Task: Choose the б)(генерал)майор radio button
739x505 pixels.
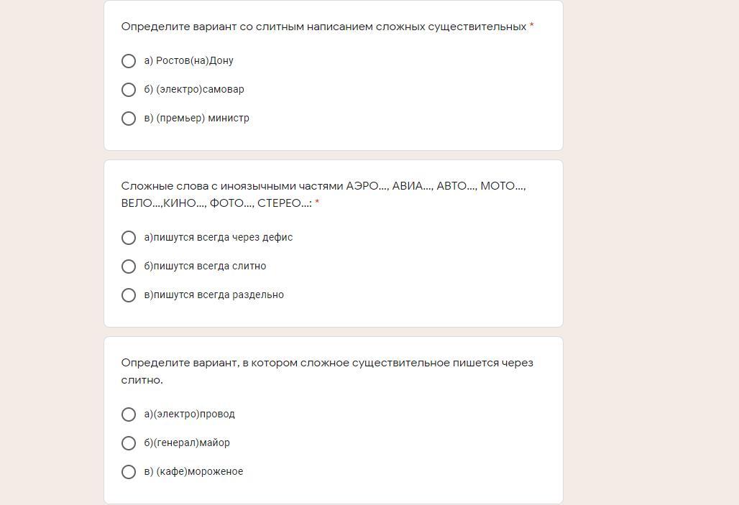Action: pyautogui.click(x=128, y=443)
